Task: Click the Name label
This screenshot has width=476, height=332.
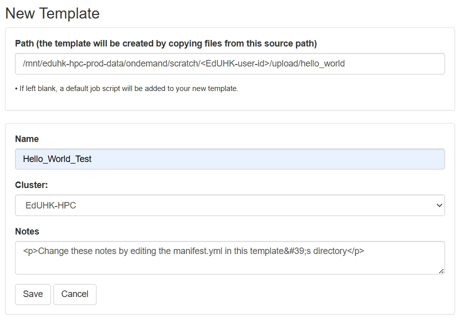Action: (27, 139)
